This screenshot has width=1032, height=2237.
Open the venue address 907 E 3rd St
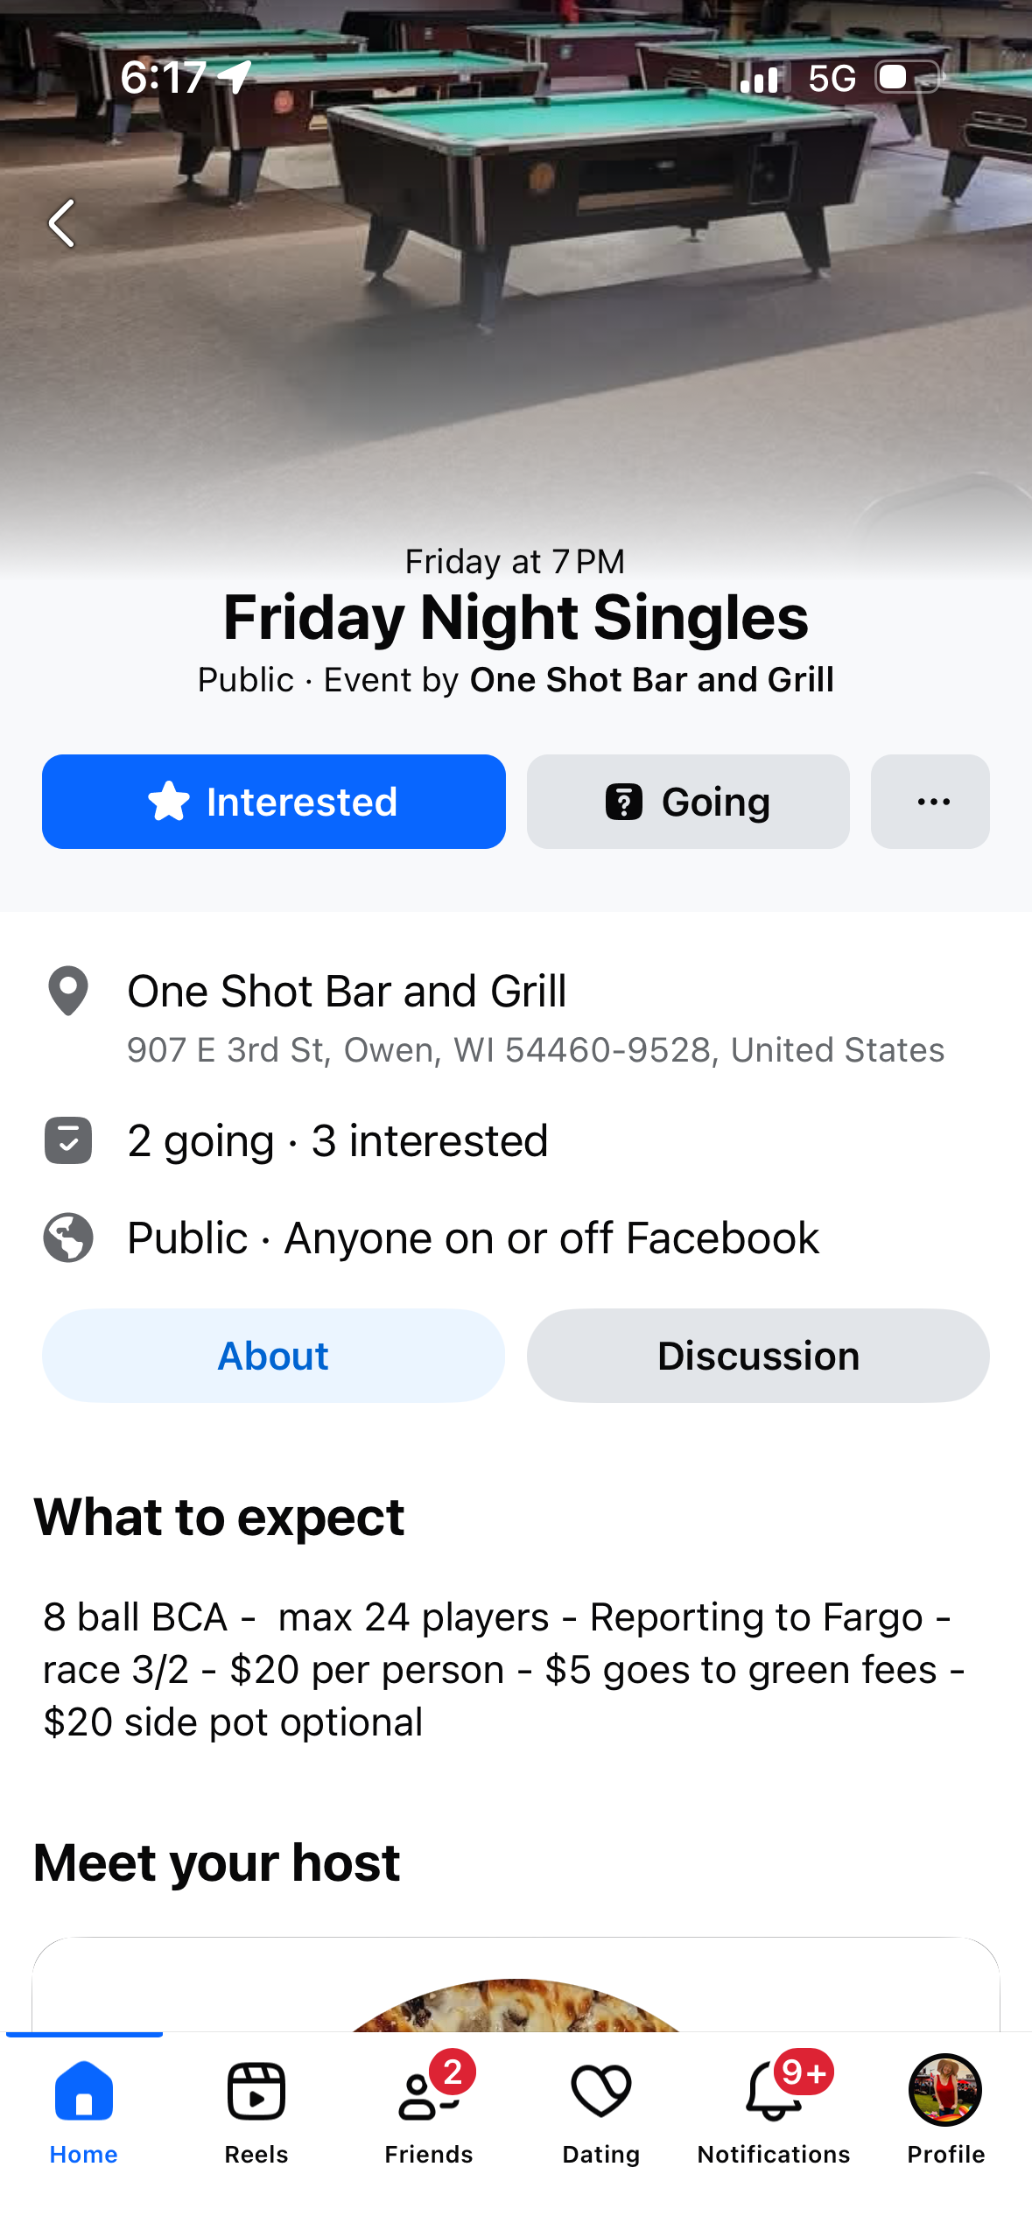click(536, 1049)
